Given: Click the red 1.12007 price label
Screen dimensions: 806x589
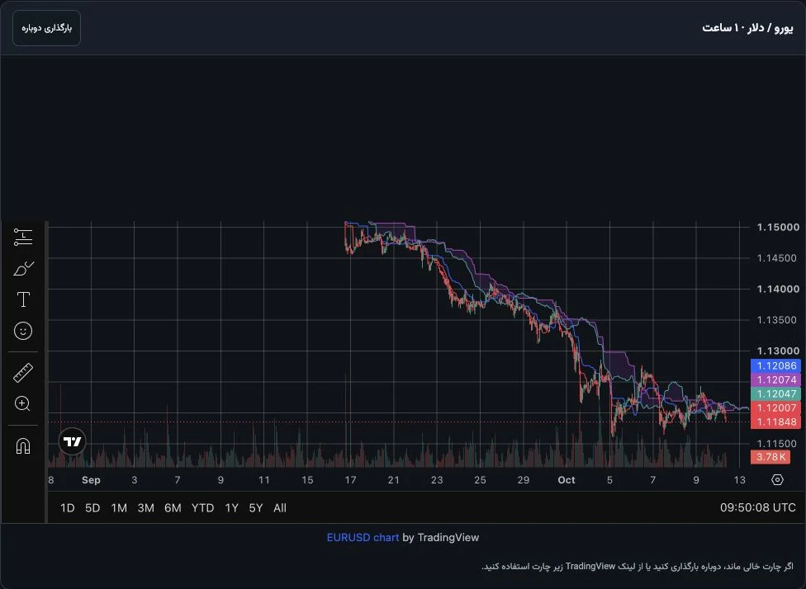Looking at the screenshot, I should coord(775,408).
